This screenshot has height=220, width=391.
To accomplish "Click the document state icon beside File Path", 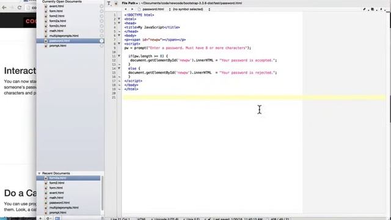I will tap(116, 4).
